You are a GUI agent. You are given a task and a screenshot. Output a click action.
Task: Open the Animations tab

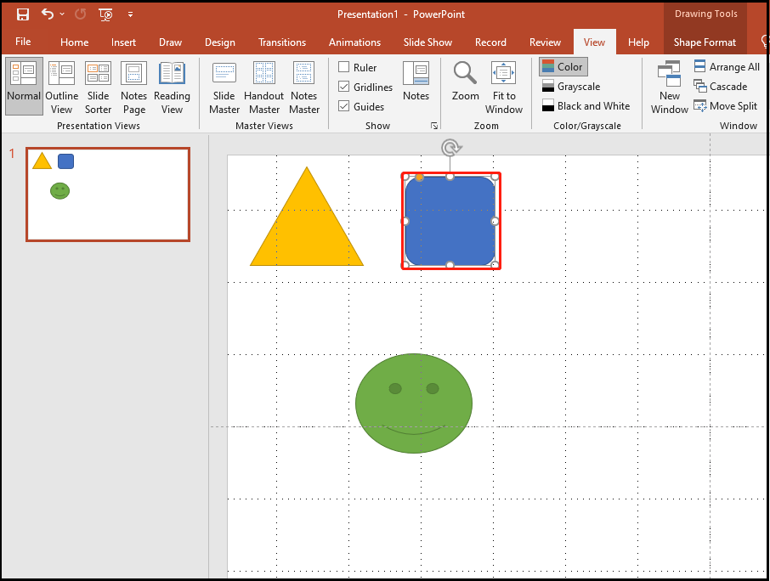click(x=354, y=42)
